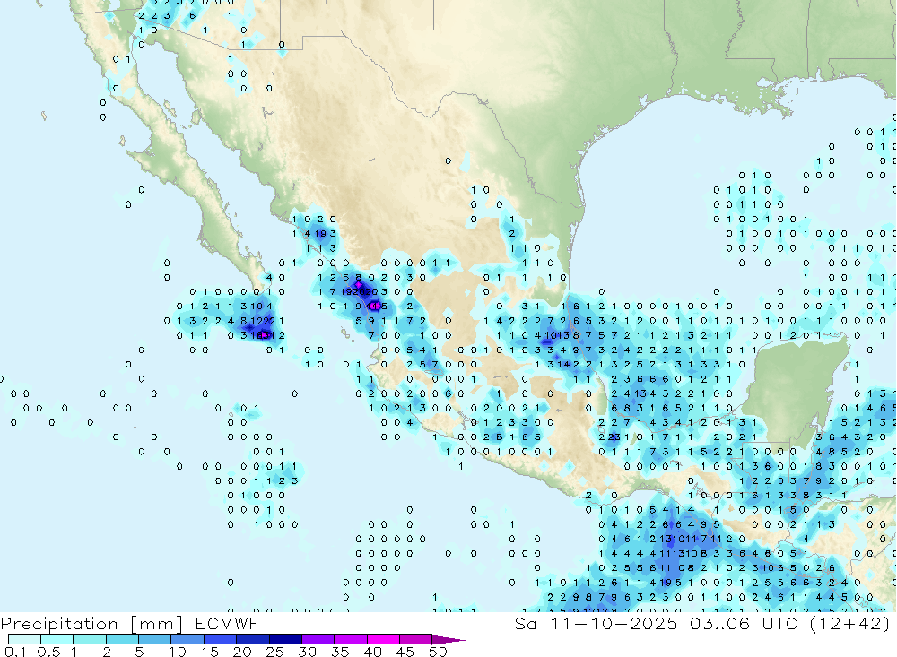897x657 pixels.
Task: Click the 'Precipitation' title text
Action: tap(59, 624)
